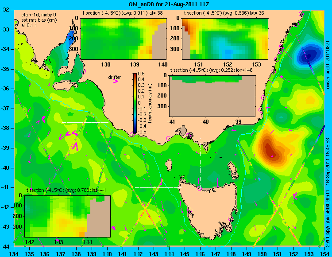Click the 'sat rms bias (cm)' label
Viewport: 332px width, 257px height.
tap(39, 20)
